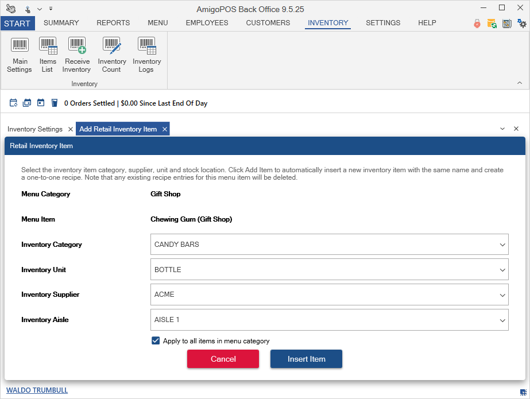The image size is (530, 399).
Task: Open the Inventory Aisle combo box
Action: pyautogui.click(x=329, y=320)
